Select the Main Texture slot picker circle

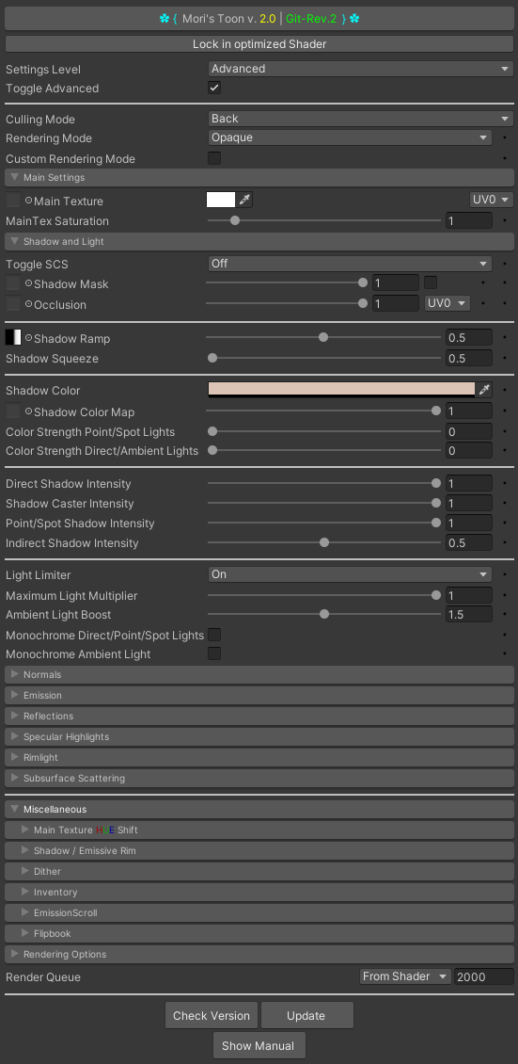click(28, 201)
